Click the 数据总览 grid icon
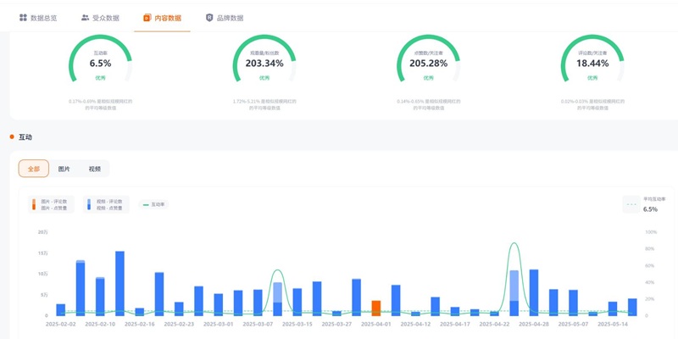Viewport: 678px width, 339px height. click(x=23, y=17)
